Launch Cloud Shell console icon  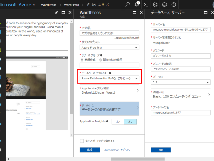(146, 5)
